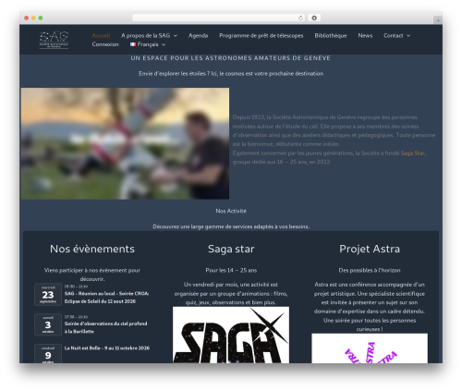The width and height of the screenshot is (462, 391).
Task: Click the 'UN ESPACE POUR LES ASTRONOMES' headline
Action: [231, 58]
